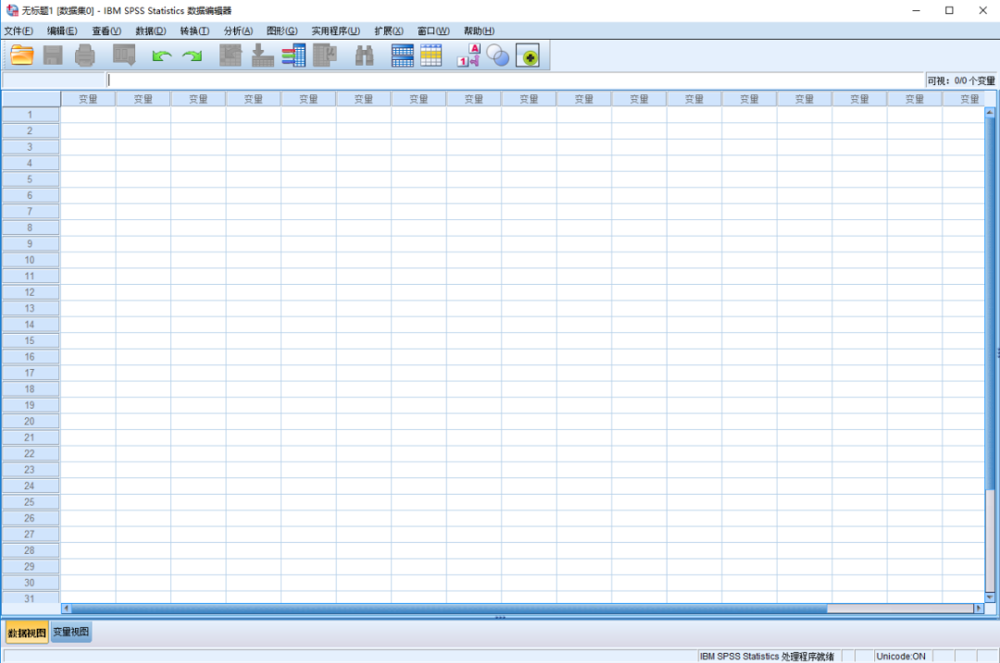Select row header 15
Image resolution: width=1000 pixels, height=663 pixels.
[x=30, y=340]
